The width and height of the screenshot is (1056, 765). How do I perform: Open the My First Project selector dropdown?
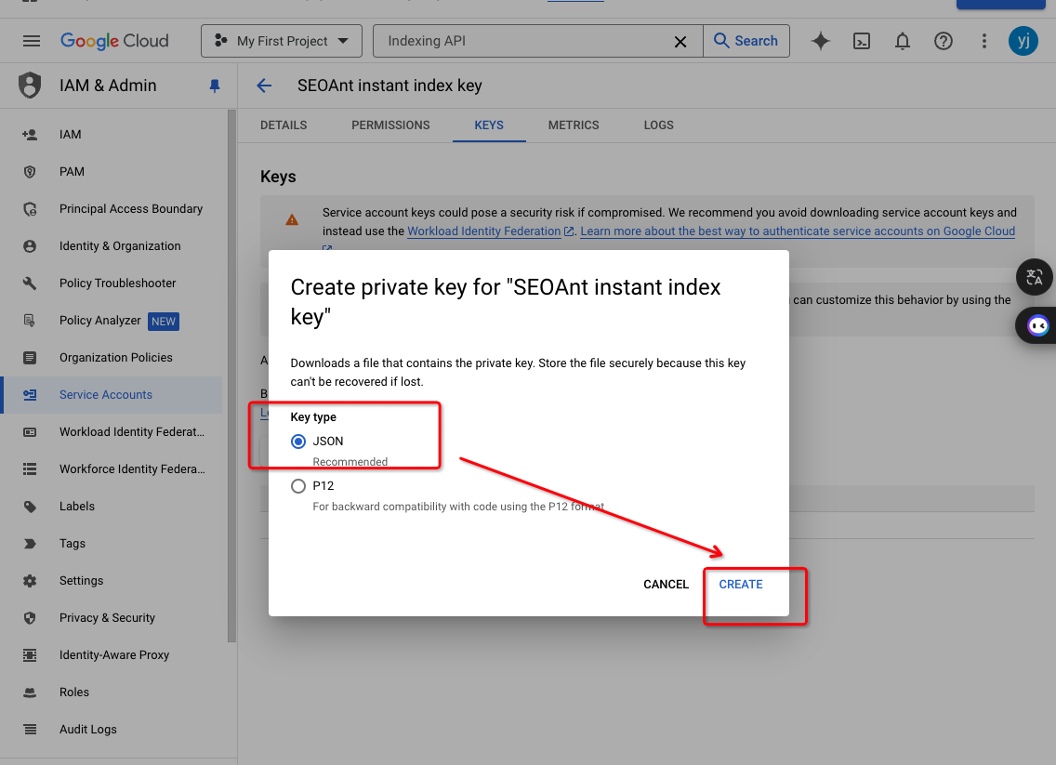[282, 41]
